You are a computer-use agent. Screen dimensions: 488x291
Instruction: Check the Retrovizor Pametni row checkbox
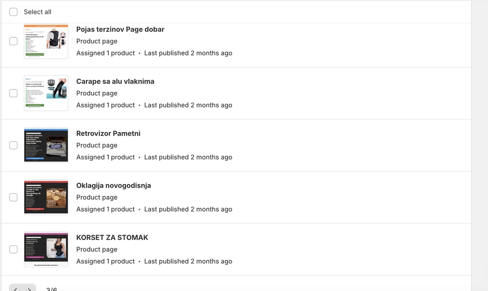(14, 145)
